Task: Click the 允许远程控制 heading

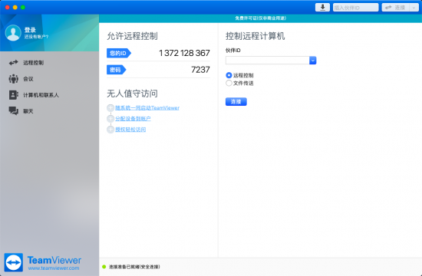Action: click(x=132, y=36)
